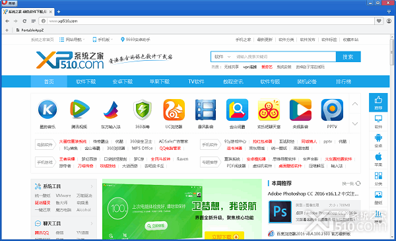Refresh recommendations with 换一批

[x=351, y=184]
